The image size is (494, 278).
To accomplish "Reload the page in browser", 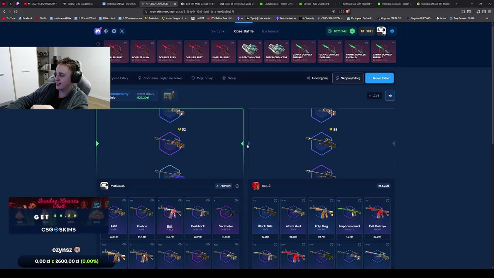I will pos(16,12).
